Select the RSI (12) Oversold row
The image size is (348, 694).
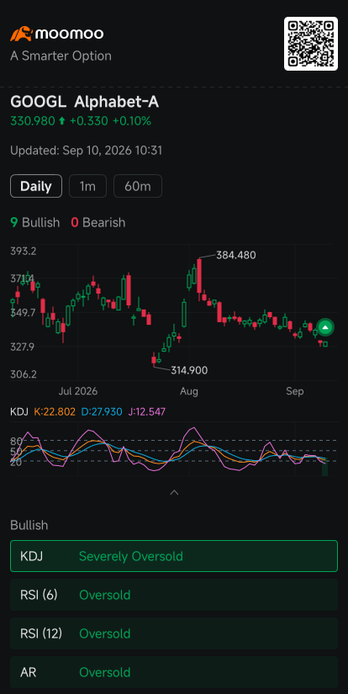[x=174, y=633]
